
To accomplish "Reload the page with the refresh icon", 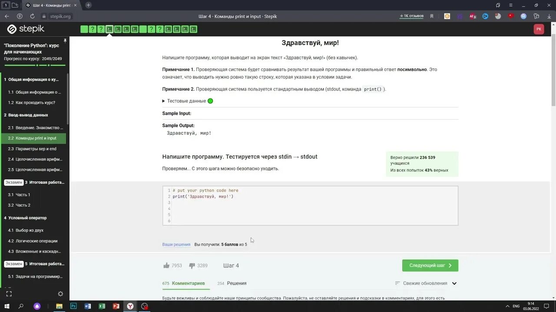I will click(32, 16).
